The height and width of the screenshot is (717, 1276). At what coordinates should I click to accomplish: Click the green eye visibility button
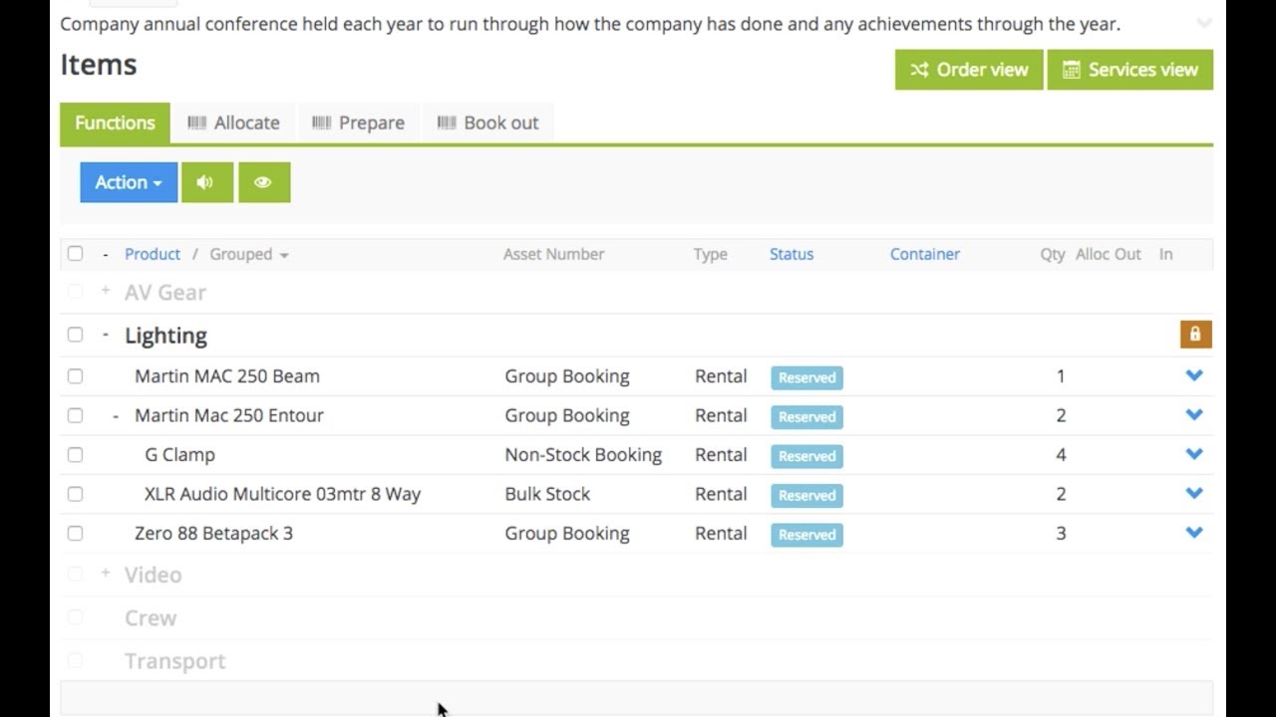point(264,182)
